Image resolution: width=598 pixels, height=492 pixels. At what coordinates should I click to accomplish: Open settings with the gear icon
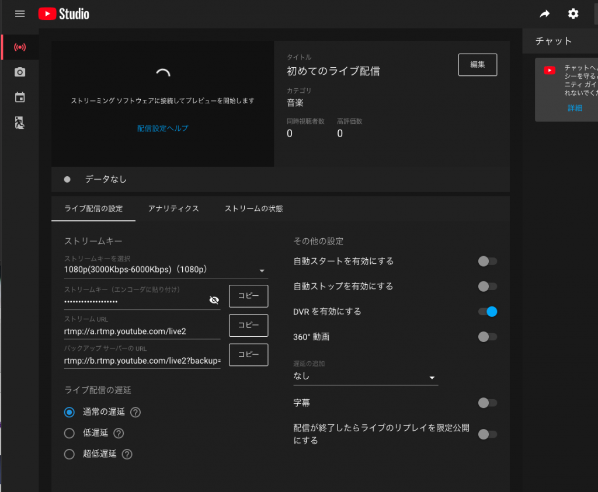pyautogui.click(x=573, y=14)
